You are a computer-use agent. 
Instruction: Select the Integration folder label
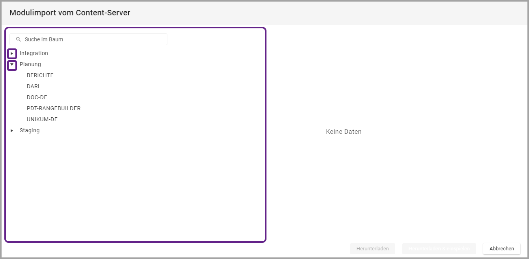34,53
